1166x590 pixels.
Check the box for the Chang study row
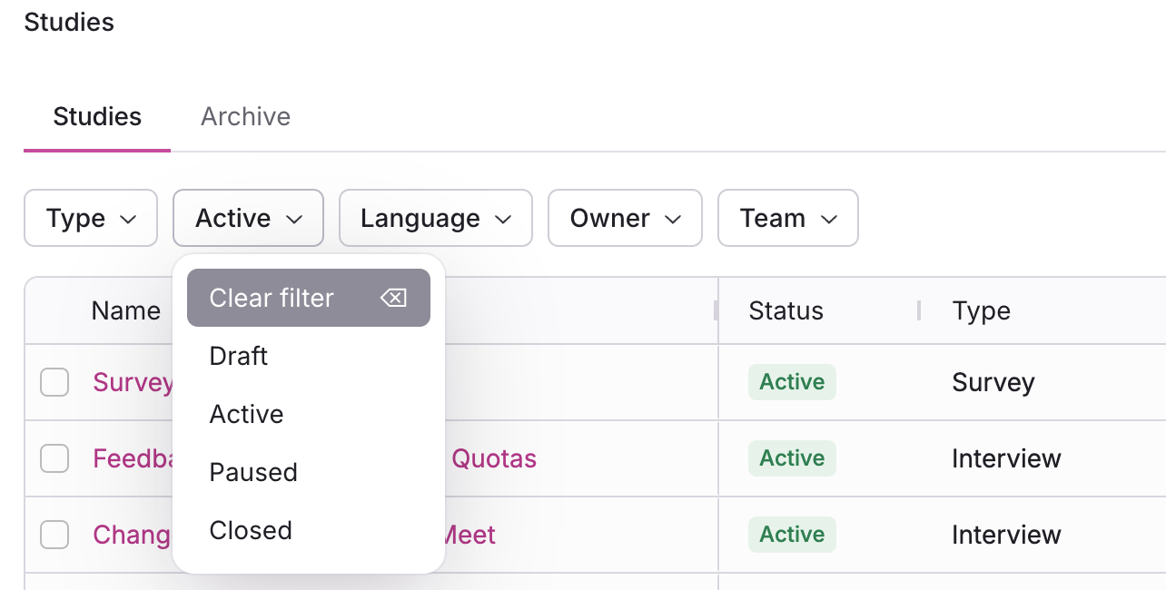(x=54, y=535)
